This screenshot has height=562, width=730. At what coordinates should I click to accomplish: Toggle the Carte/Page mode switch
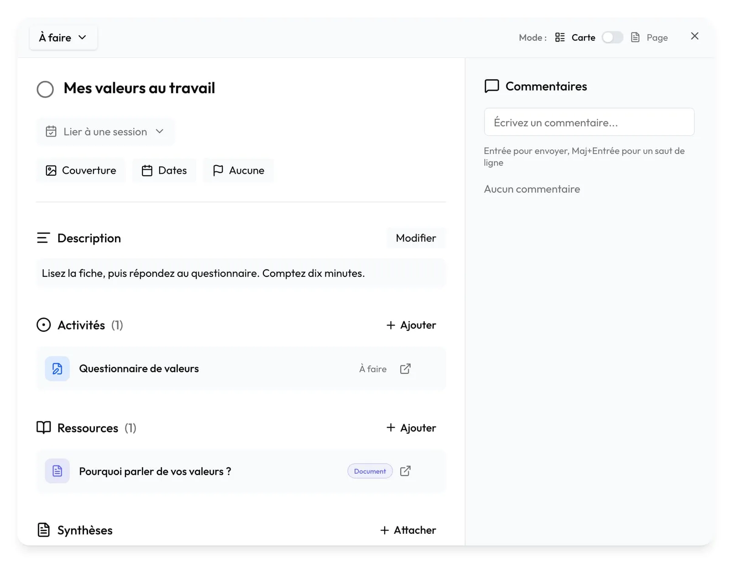click(x=612, y=37)
